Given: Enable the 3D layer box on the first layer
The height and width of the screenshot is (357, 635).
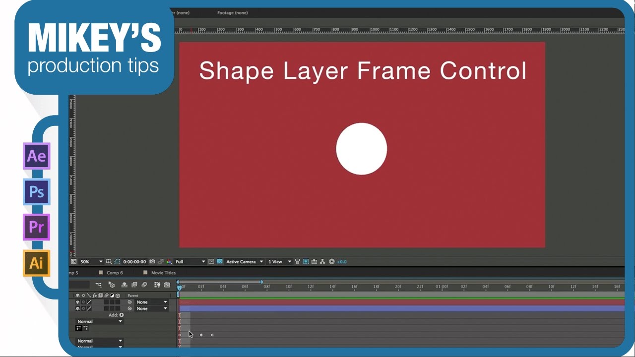Looking at the screenshot, I should [118, 302].
